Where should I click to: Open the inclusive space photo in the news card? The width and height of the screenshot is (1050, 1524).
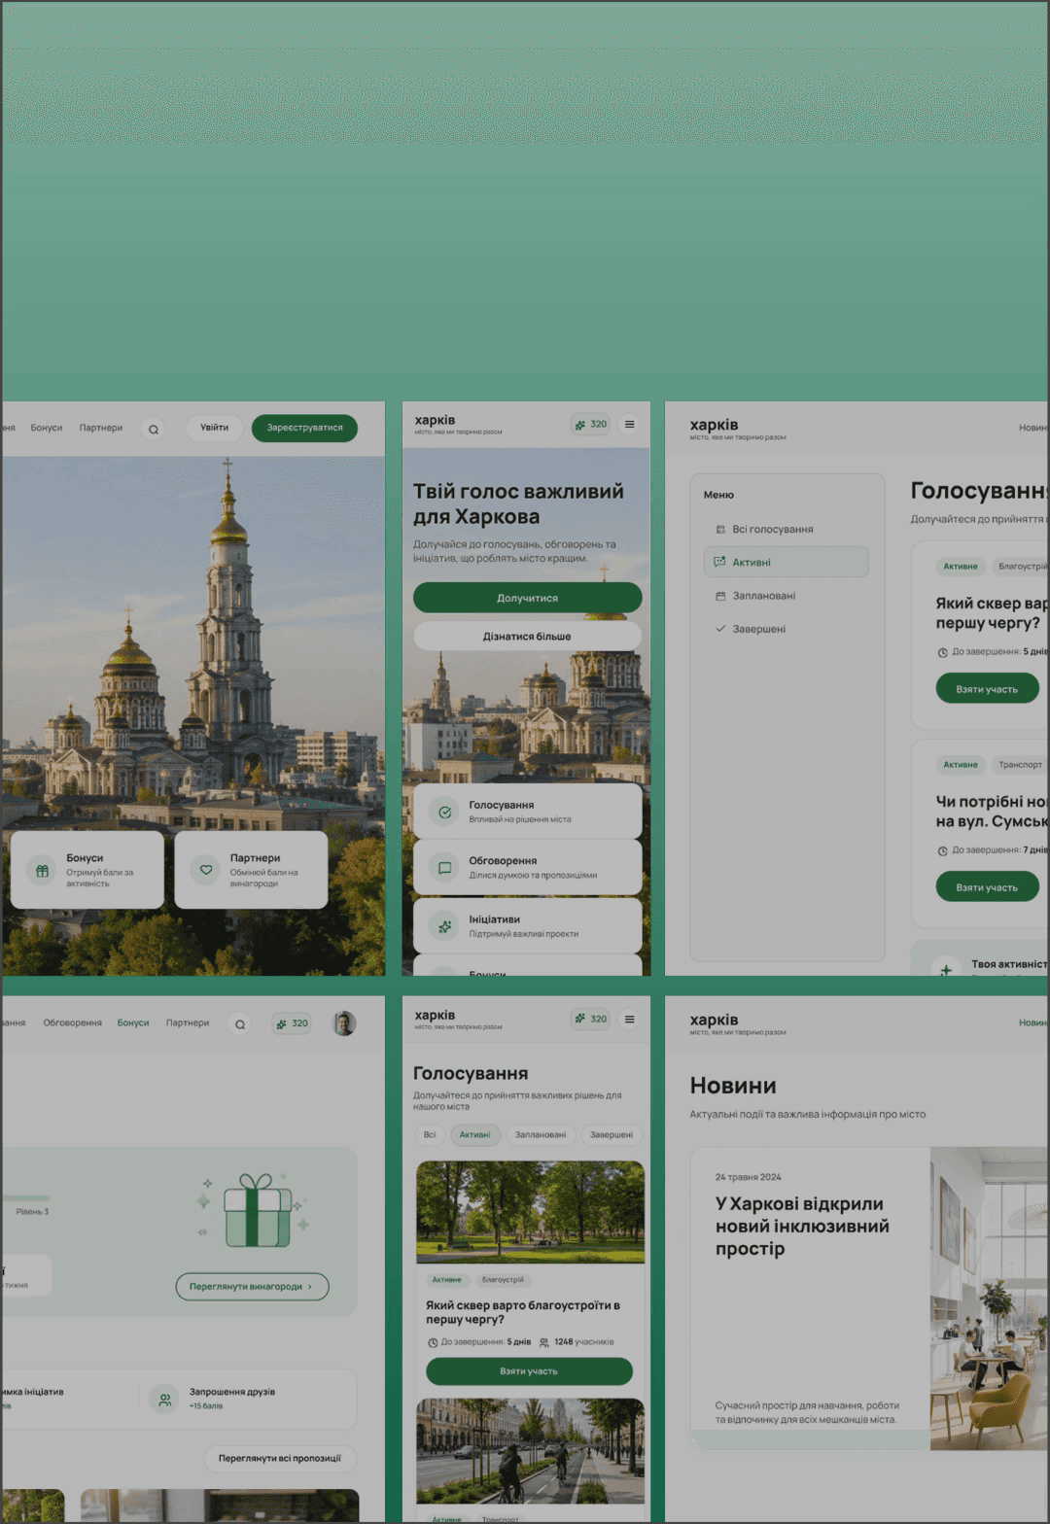989,1299
